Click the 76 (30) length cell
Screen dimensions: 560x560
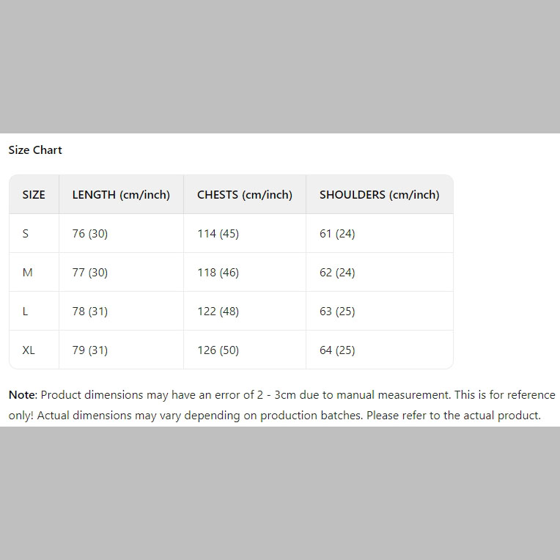(x=90, y=234)
